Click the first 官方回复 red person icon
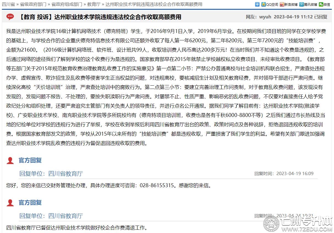This screenshot has height=233, width=334. (10, 161)
